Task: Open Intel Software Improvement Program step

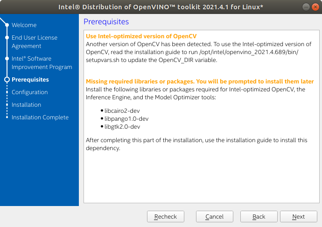Action: [42, 63]
